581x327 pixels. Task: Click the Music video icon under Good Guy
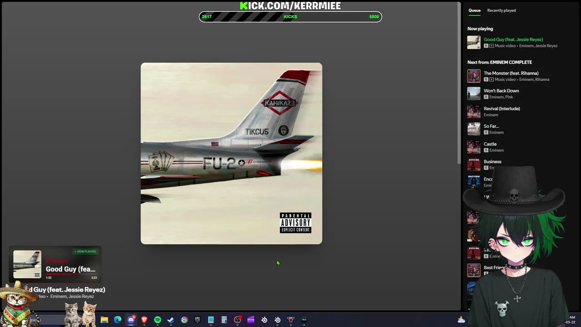click(491, 46)
